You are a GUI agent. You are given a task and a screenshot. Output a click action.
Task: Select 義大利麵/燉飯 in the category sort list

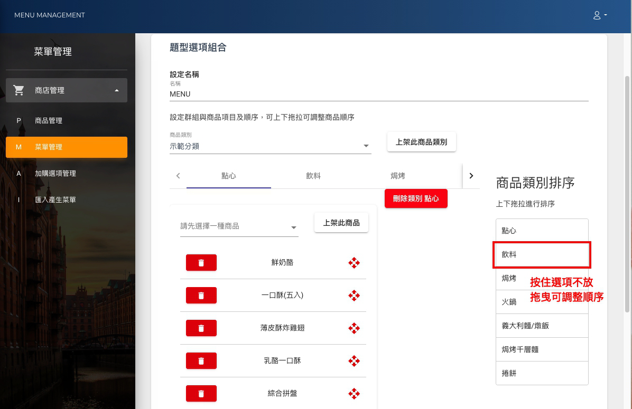pyautogui.click(x=542, y=326)
